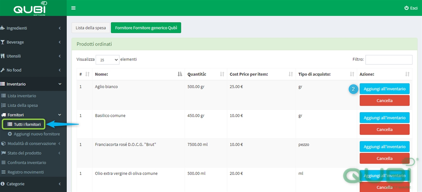Screen dimensions: 422x192
Task: Expand the Categorie menu chevron
Action: click(60, 184)
